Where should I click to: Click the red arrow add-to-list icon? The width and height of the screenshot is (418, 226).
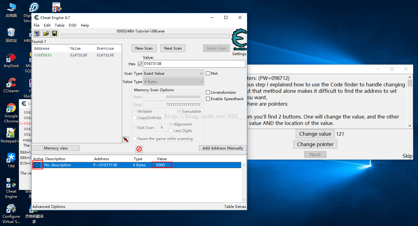click(125, 140)
